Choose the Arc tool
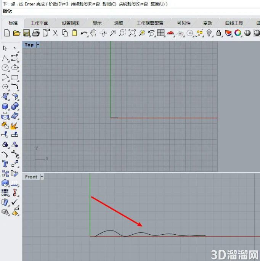The image size is (260, 261). (x=5, y=77)
